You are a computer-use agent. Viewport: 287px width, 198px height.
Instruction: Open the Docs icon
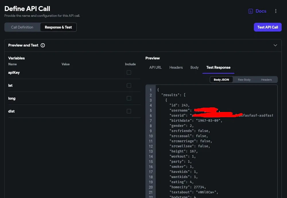tap(250, 11)
